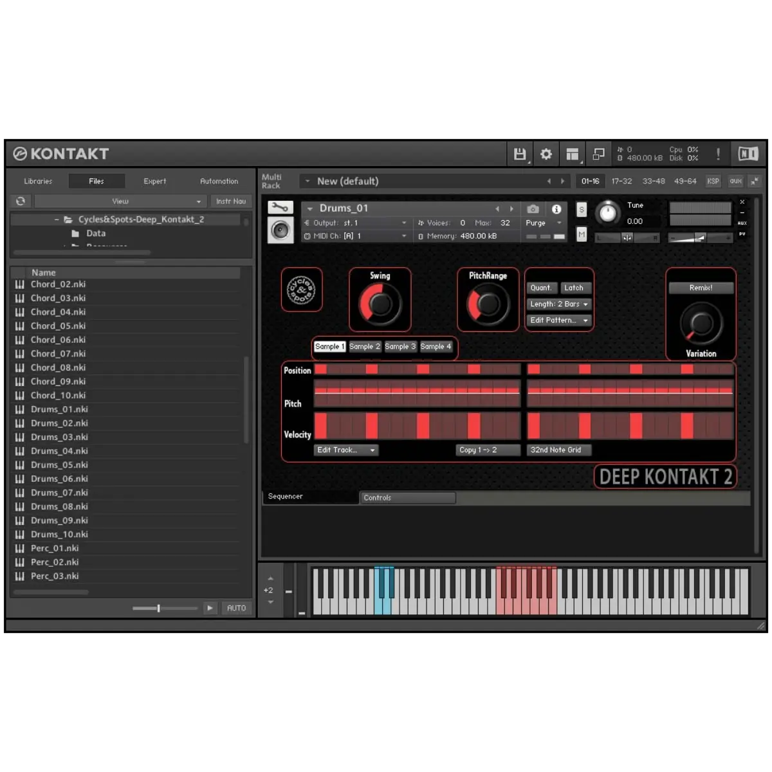Click the NI logo icon
The width and height of the screenshot is (772, 772).
(x=748, y=154)
